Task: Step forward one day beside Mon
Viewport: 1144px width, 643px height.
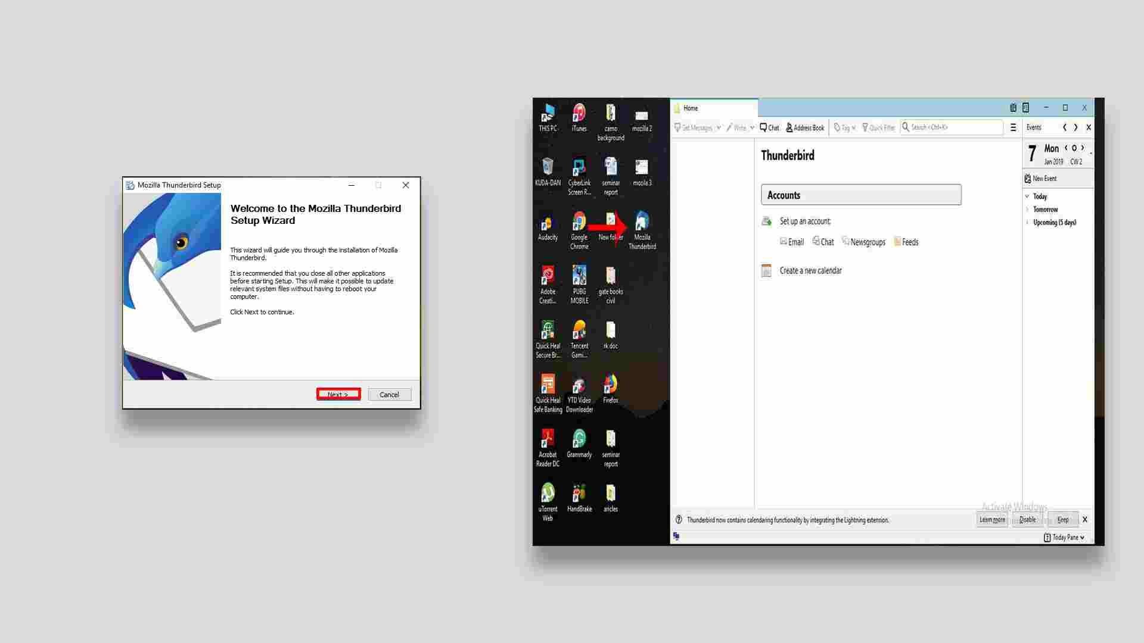Action: click(1083, 148)
